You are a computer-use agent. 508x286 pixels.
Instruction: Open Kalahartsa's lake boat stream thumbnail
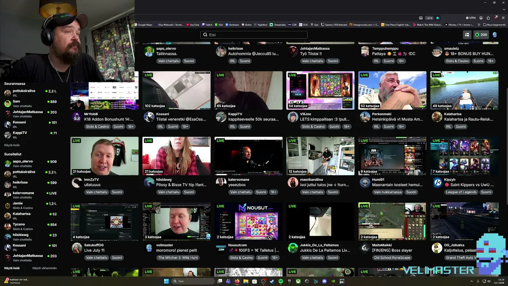pos(464,90)
